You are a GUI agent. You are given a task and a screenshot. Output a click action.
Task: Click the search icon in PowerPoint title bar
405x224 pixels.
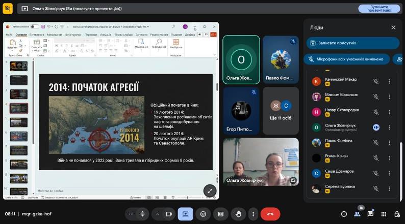point(173,27)
